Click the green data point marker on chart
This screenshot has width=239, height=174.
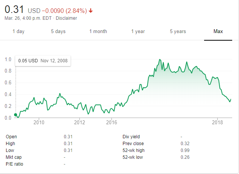pyautogui.click(x=16, y=115)
